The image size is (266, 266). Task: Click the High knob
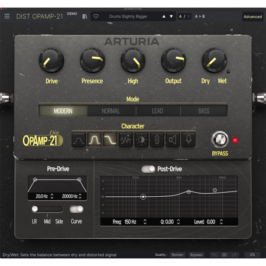[133, 60]
